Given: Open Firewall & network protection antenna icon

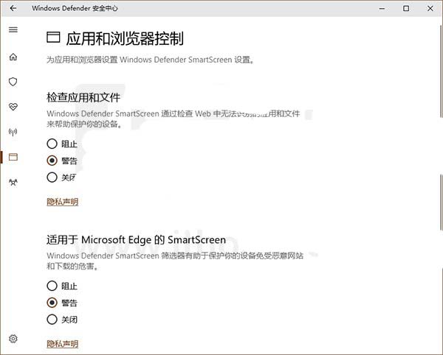Looking at the screenshot, I should [x=13, y=132].
